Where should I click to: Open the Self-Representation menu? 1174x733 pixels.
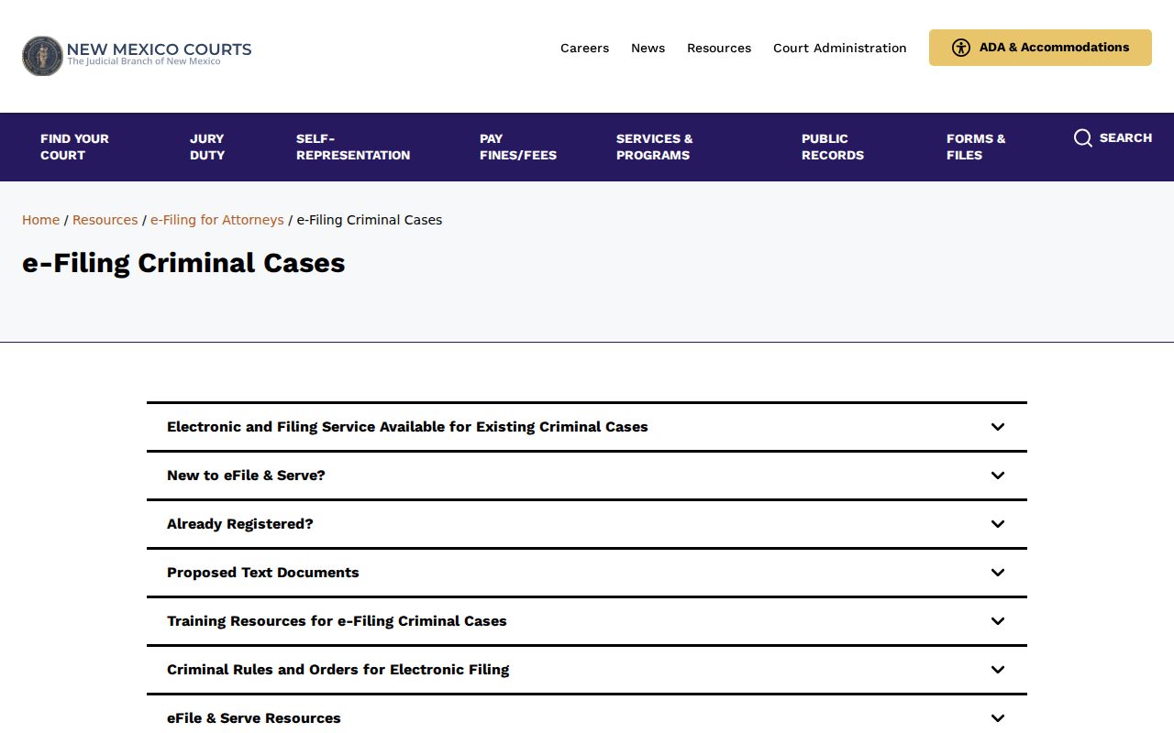click(353, 147)
